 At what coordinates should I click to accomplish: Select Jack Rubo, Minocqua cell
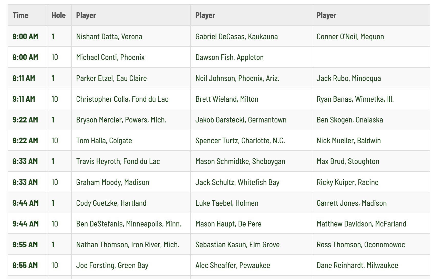pyautogui.click(x=349, y=78)
